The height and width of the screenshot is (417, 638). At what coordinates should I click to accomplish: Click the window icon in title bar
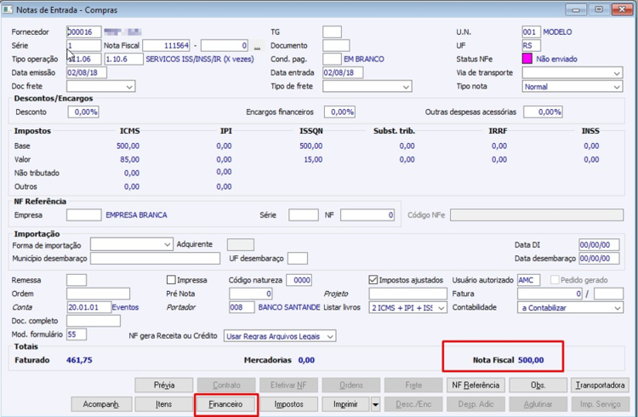(8, 9)
